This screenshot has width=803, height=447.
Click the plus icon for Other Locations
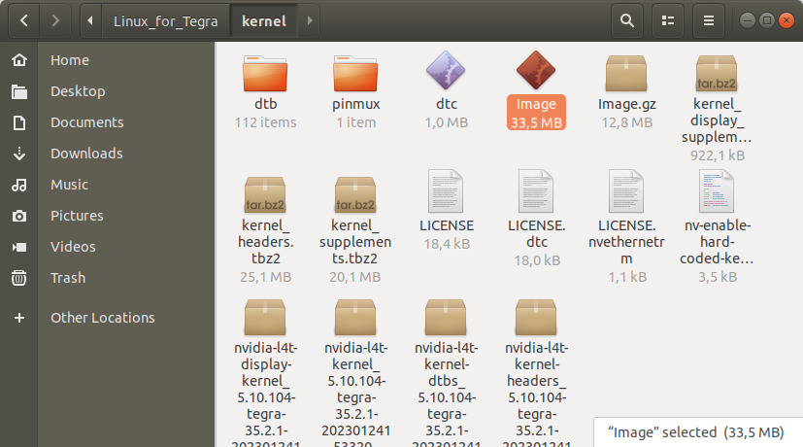tap(19, 318)
